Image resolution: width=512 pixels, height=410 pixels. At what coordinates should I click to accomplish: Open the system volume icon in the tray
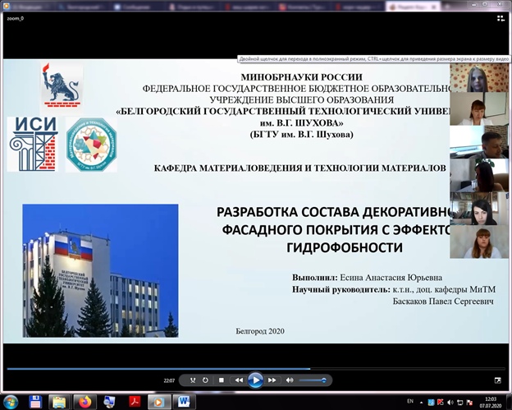pos(450,402)
